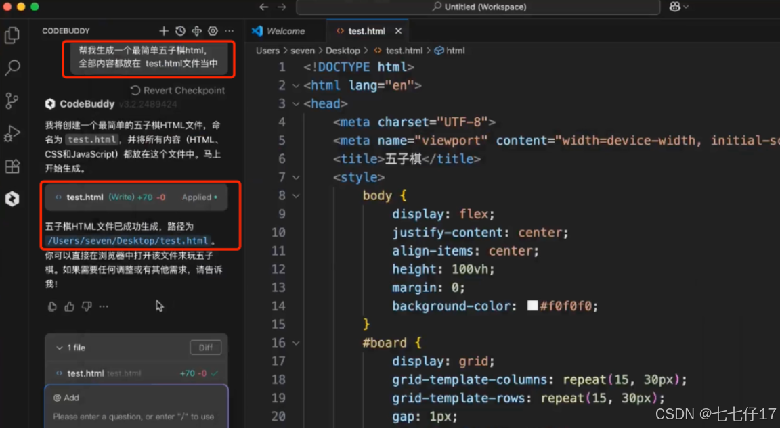The width and height of the screenshot is (780, 428).
Task: Click the user prompt message bubble
Action: pyautogui.click(x=148, y=57)
